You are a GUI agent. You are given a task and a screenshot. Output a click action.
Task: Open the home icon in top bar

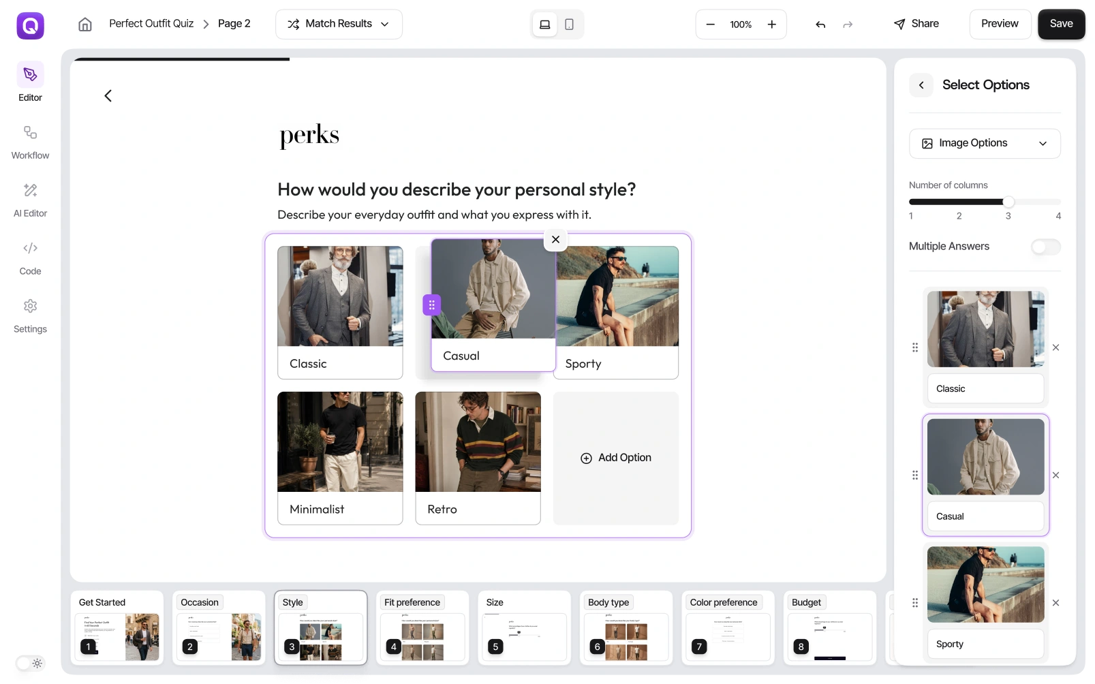(85, 25)
